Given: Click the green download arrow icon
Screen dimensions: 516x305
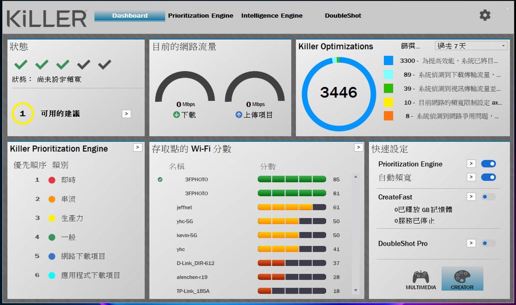Looking at the screenshot, I should click(x=176, y=115).
